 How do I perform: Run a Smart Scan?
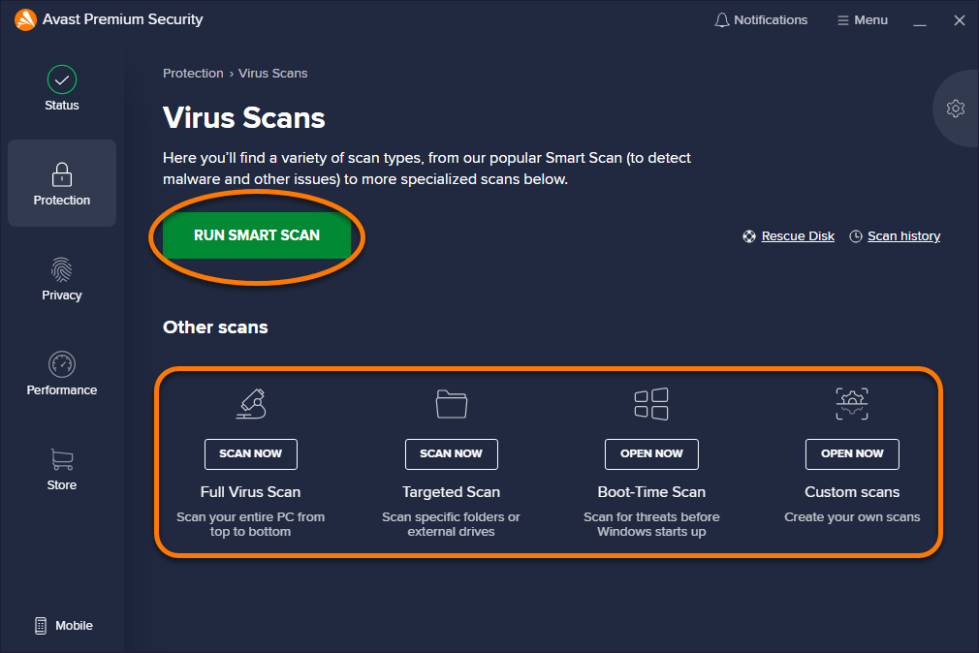click(255, 235)
